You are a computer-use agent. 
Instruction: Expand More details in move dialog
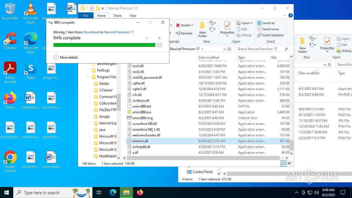(66, 57)
